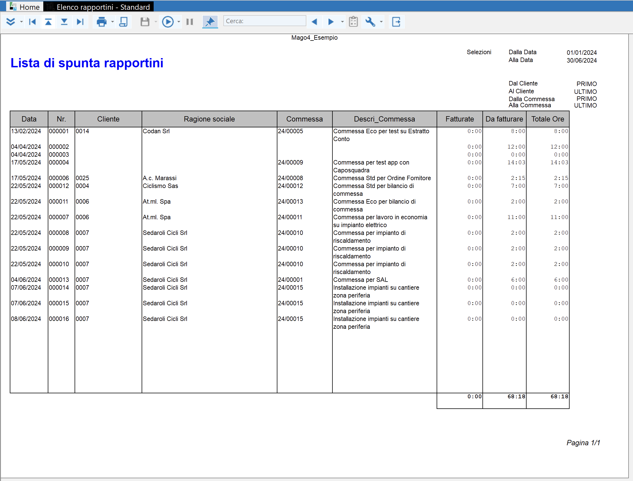Open the print options dropdown arrow
Viewport: 633px width, 481px height.
[x=112, y=22]
